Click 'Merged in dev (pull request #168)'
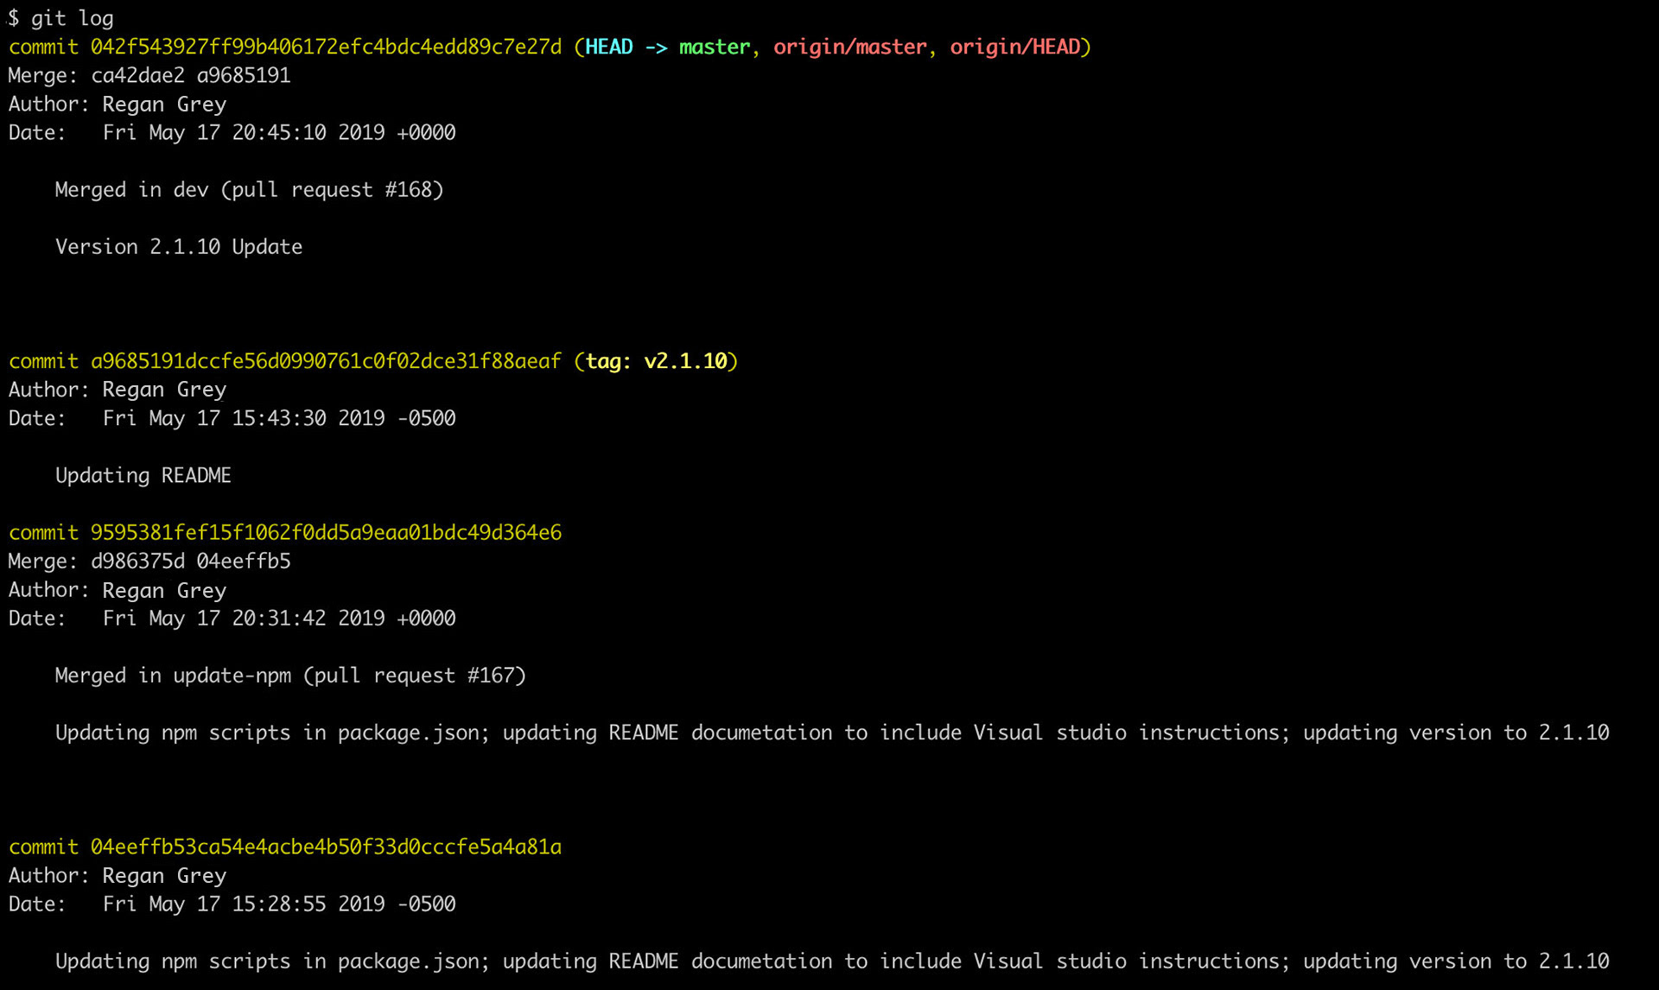This screenshot has height=990, width=1659. click(x=249, y=189)
